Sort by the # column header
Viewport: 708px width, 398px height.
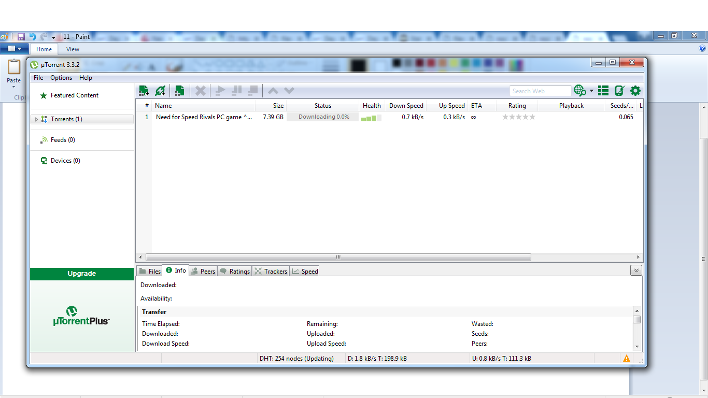[144, 106]
